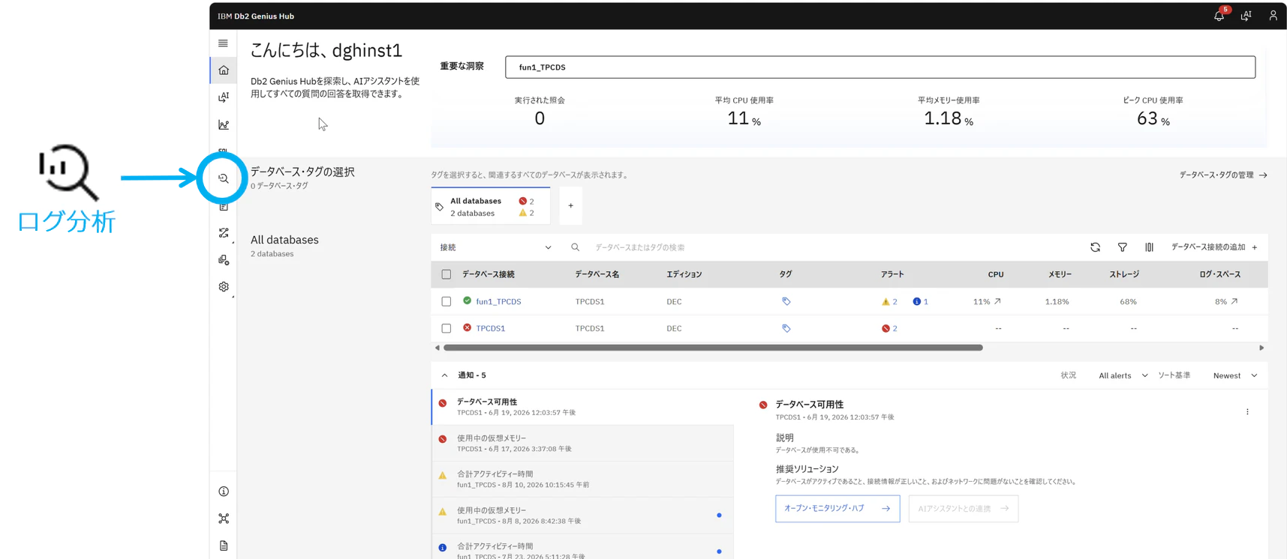
Task: Open the fun1_TPCDS database link
Action: 498,301
